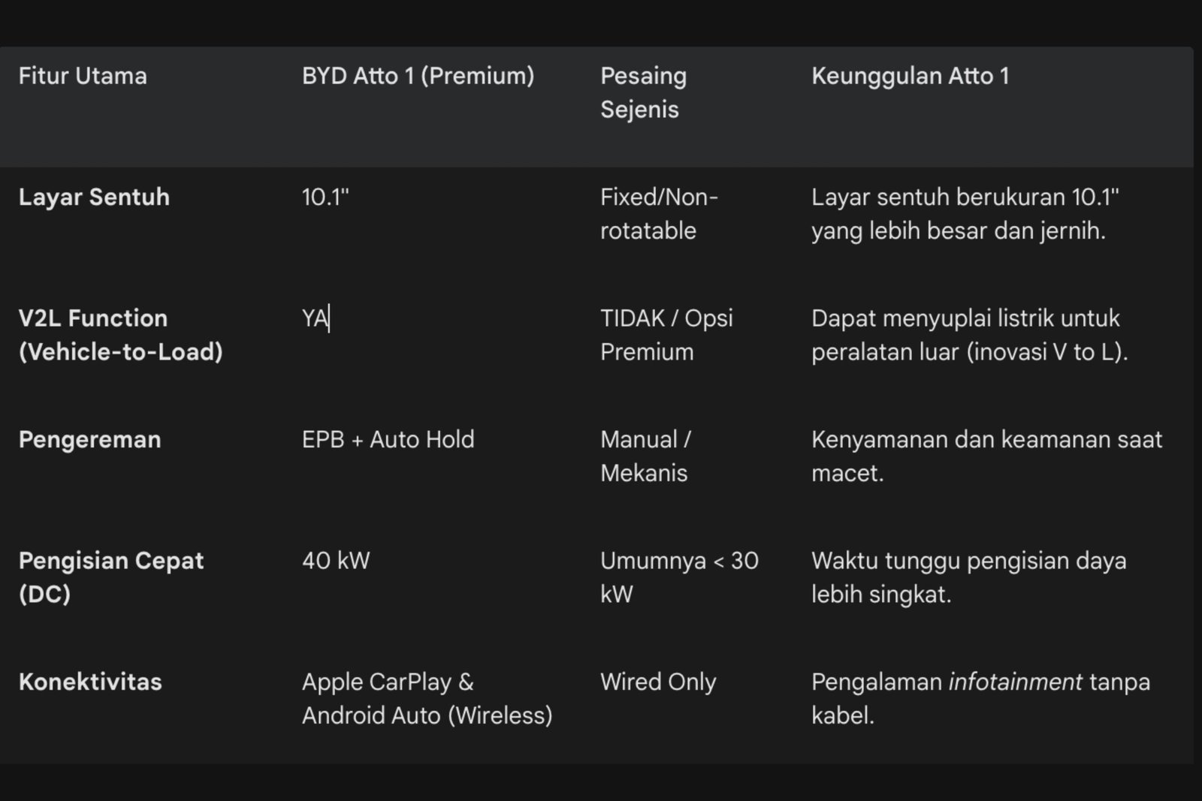1202x801 pixels.
Task: Place cursor in the 10.1" cell
Action: [x=325, y=197]
